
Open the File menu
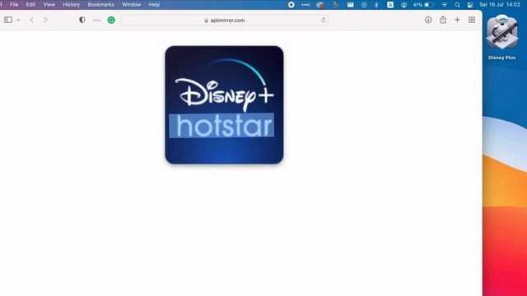(x=14, y=5)
